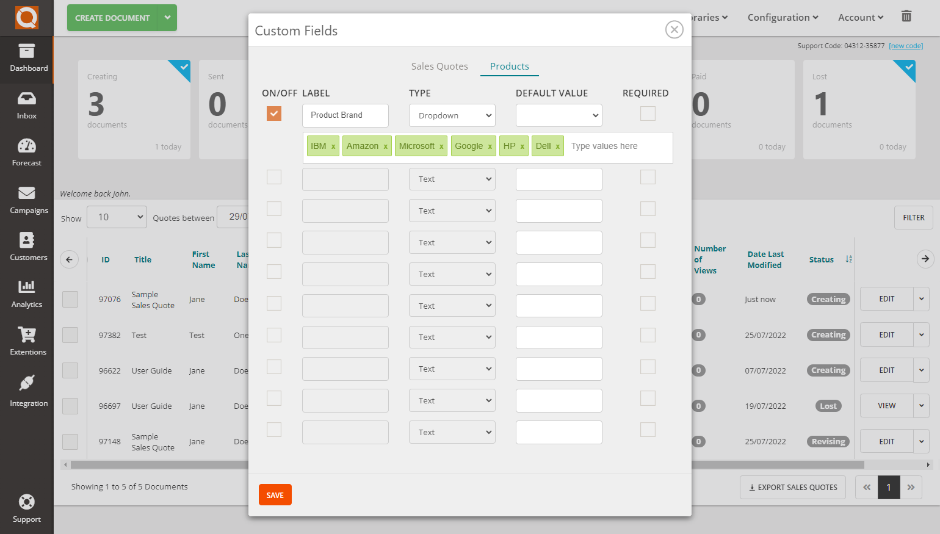This screenshot has width=940, height=534.
Task: Open the Campaigns section
Action: pos(26,200)
